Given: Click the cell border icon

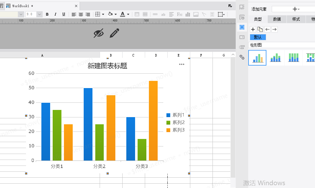Looking at the screenshot, I should (x=97, y=14).
